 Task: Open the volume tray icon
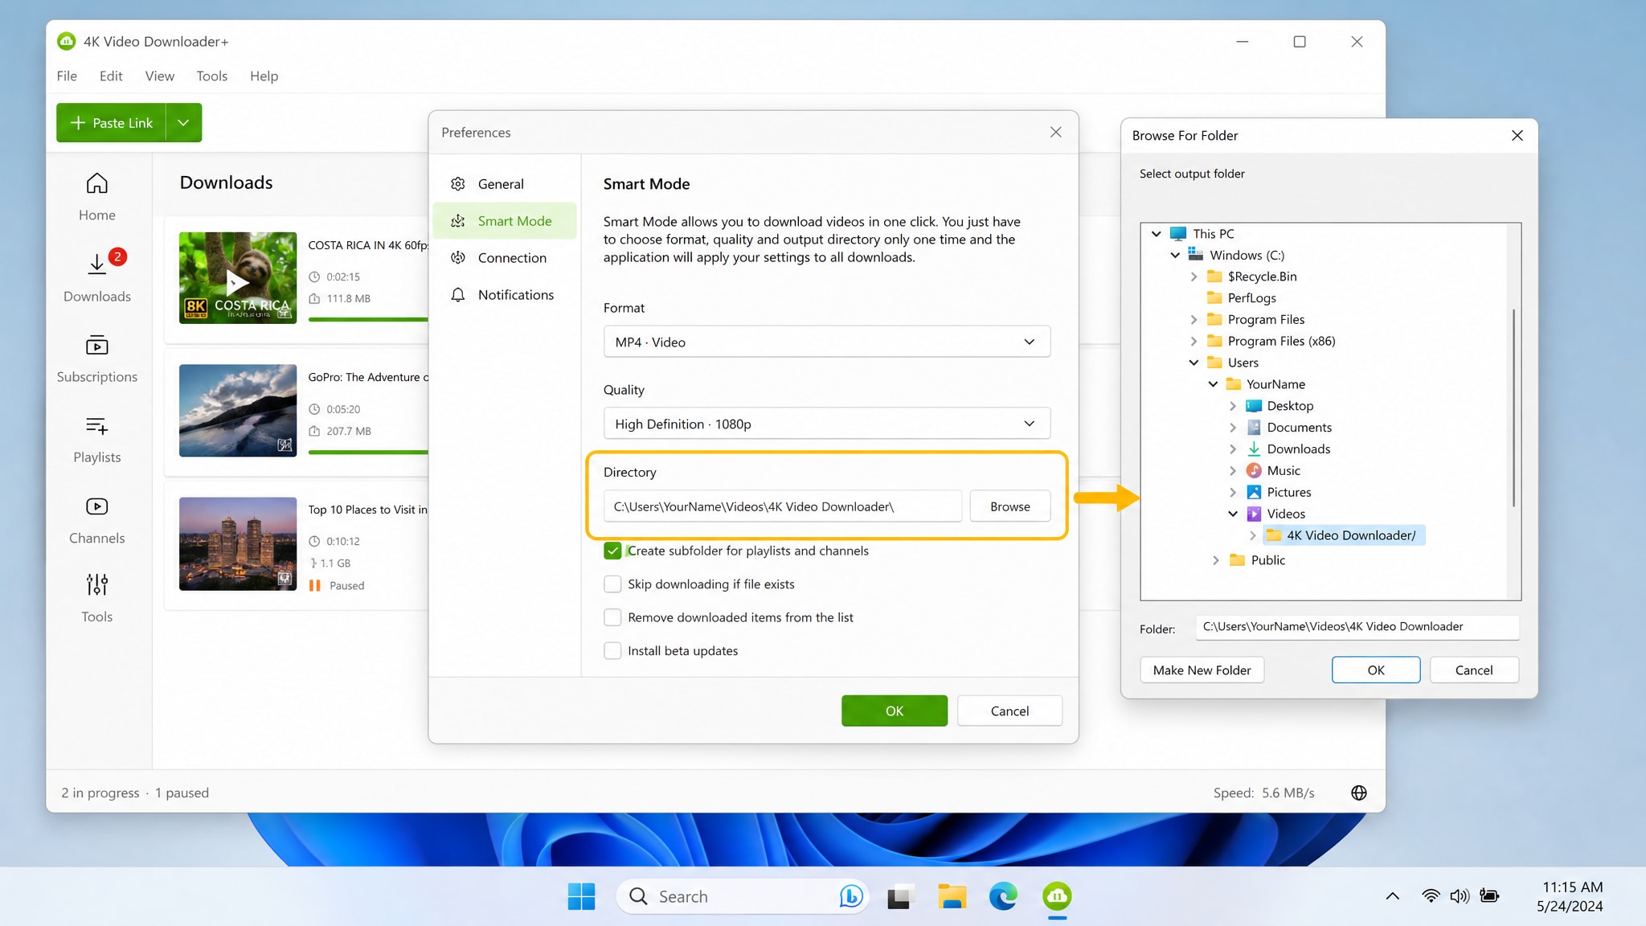(1460, 895)
